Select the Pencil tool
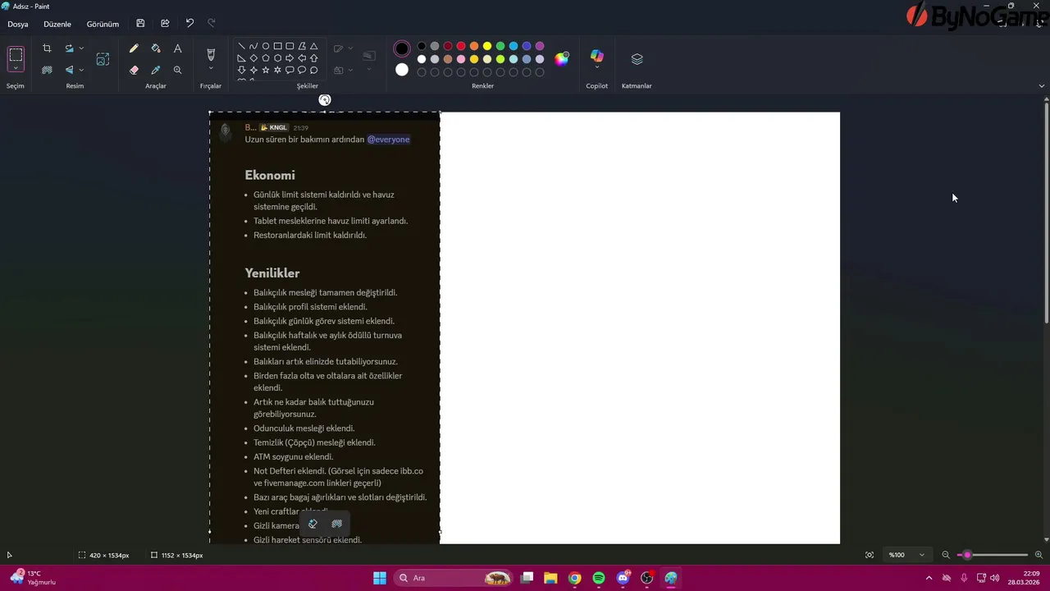 coord(134,48)
